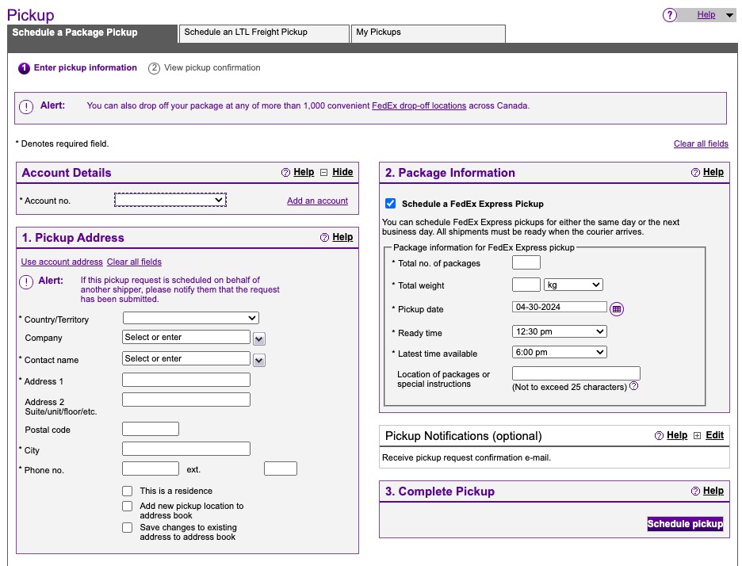Screen dimensions: 742x566
Task: Click Clear all fields in Pickup Address
Action: 134,262
